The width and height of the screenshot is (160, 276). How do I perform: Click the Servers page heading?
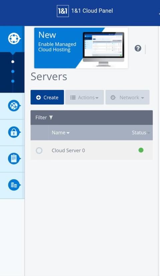pyautogui.click(x=49, y=77)
